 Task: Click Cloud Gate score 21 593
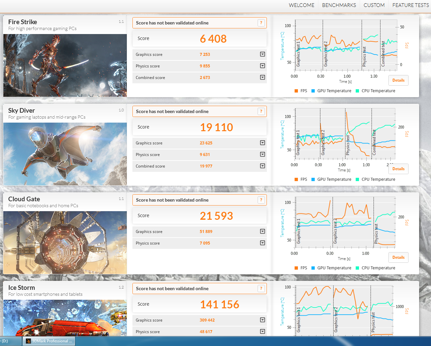216,216
